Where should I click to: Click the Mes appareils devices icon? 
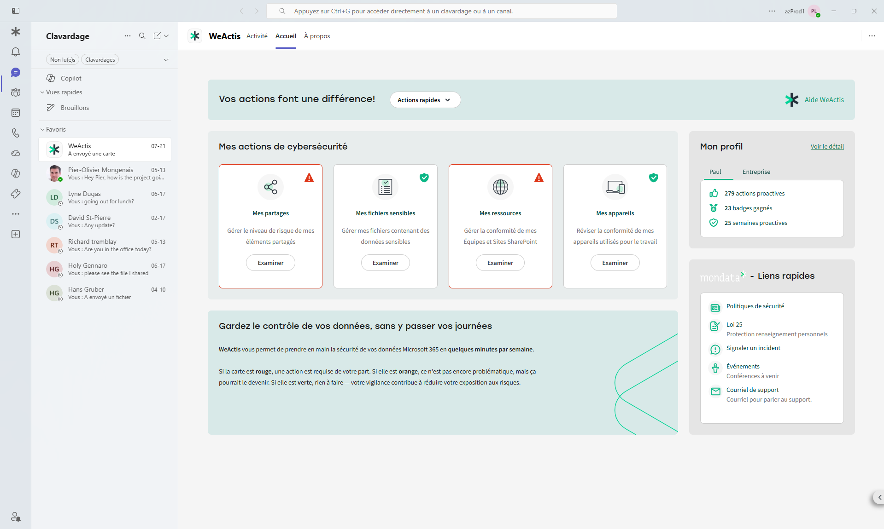coord(615,187)
